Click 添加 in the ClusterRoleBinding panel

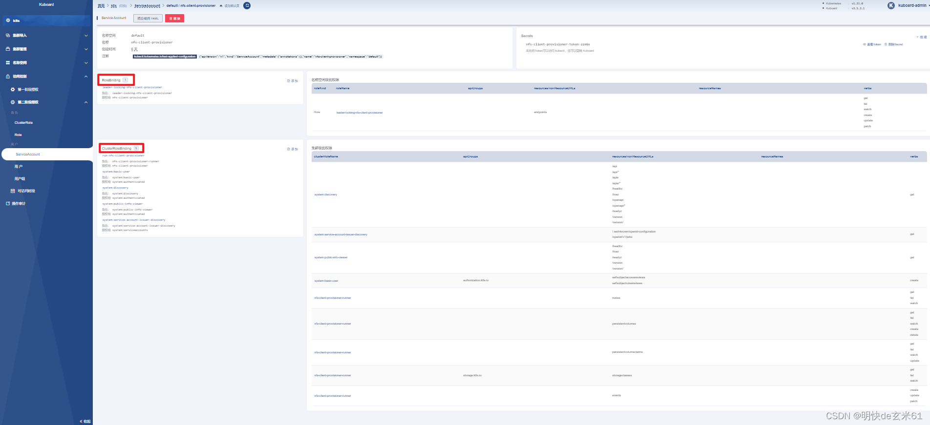coord(293,149)
